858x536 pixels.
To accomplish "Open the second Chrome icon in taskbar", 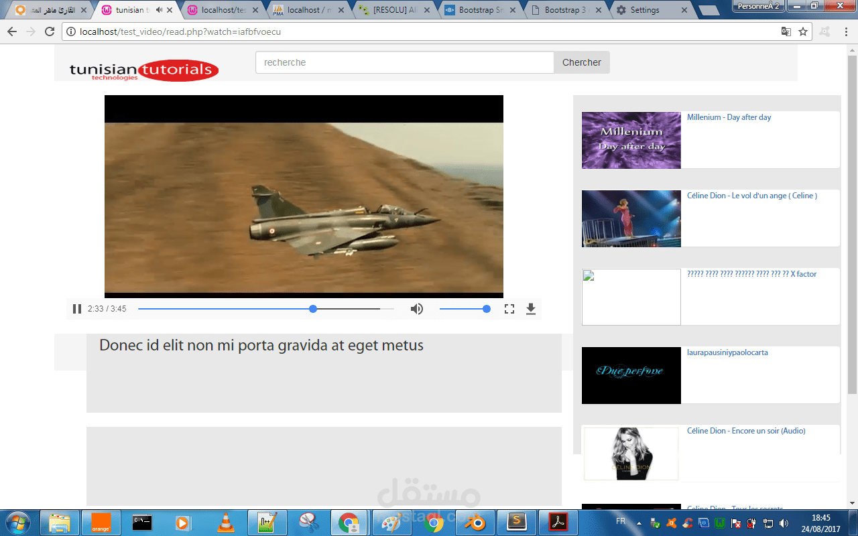I will point(434,523).
